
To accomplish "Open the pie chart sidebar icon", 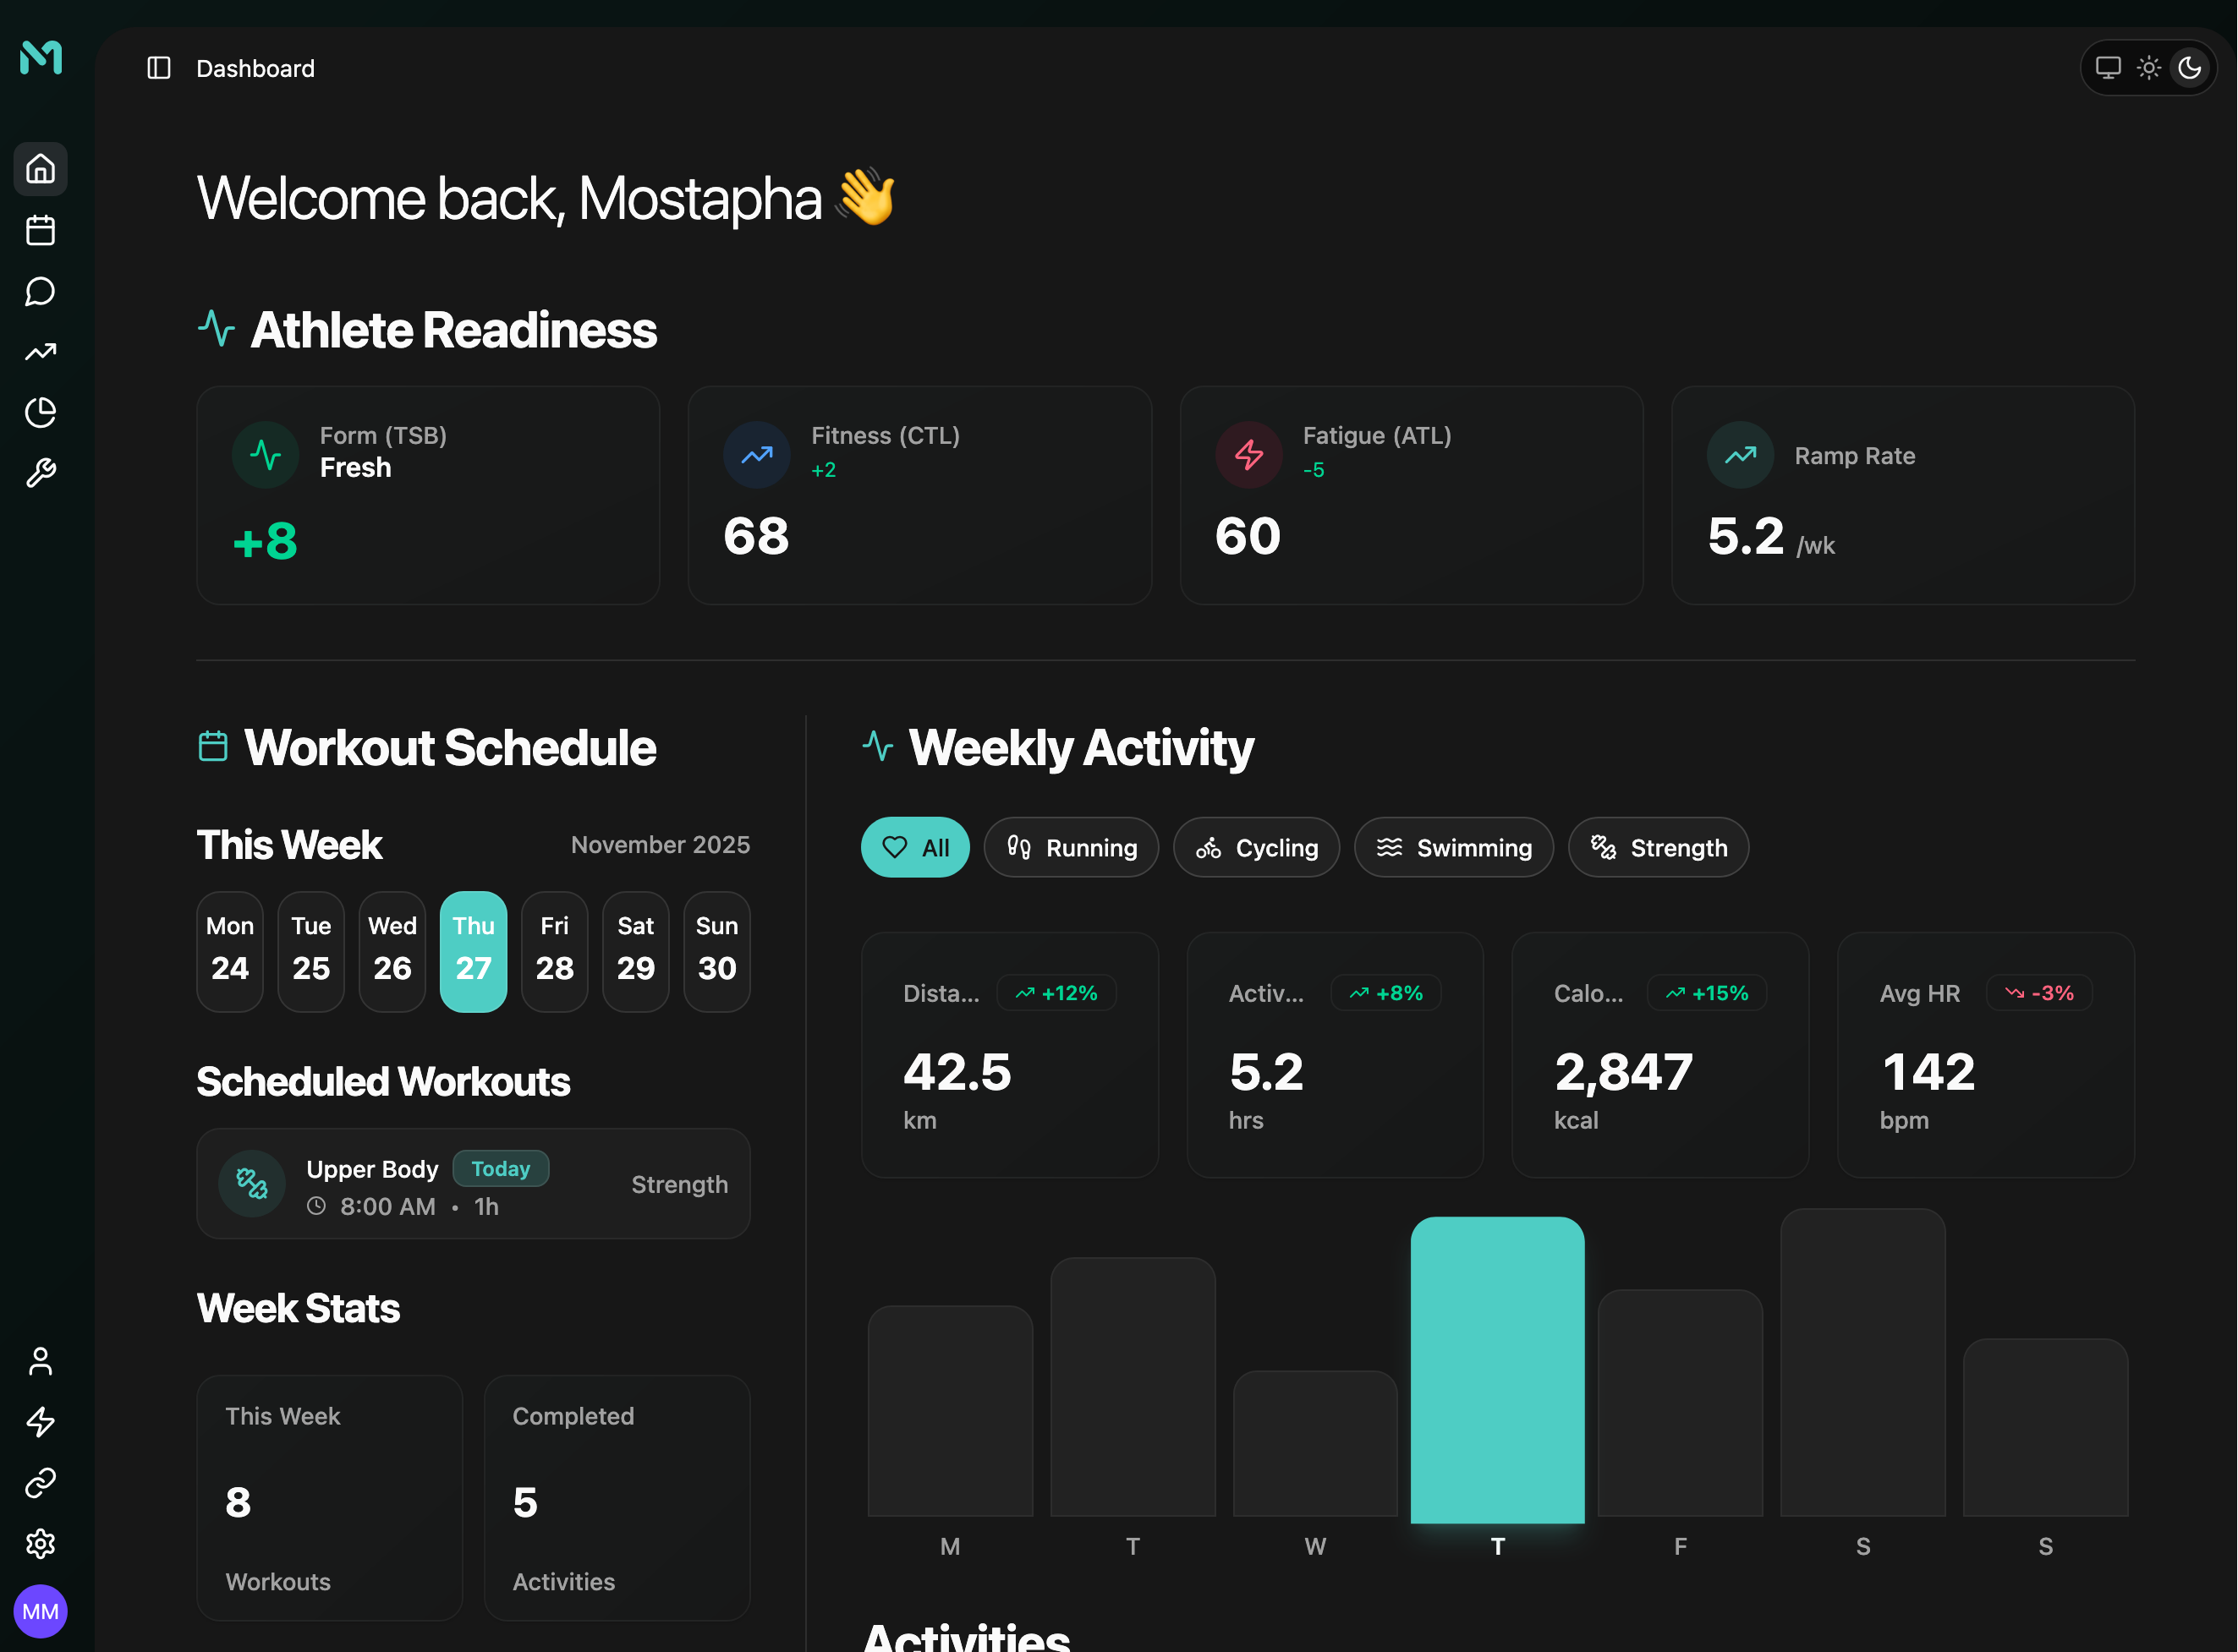I will point(40,412).
